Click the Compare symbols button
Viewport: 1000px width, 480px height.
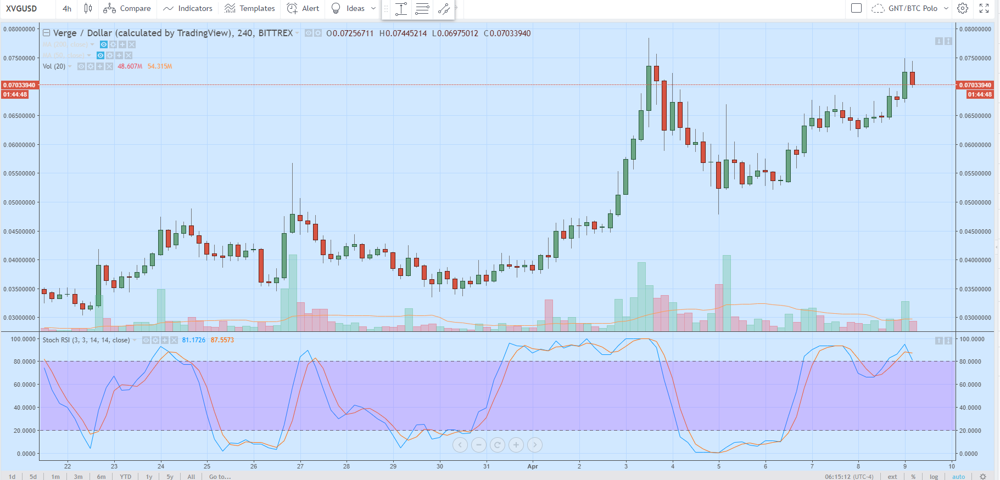pyautogui.click(x=127, y=8)
